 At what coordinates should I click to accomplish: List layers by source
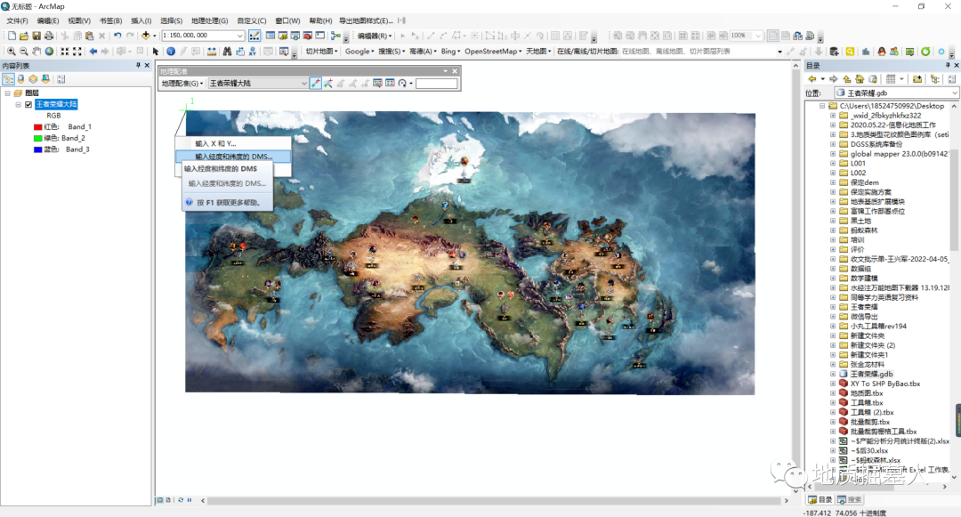pos(20,79)
